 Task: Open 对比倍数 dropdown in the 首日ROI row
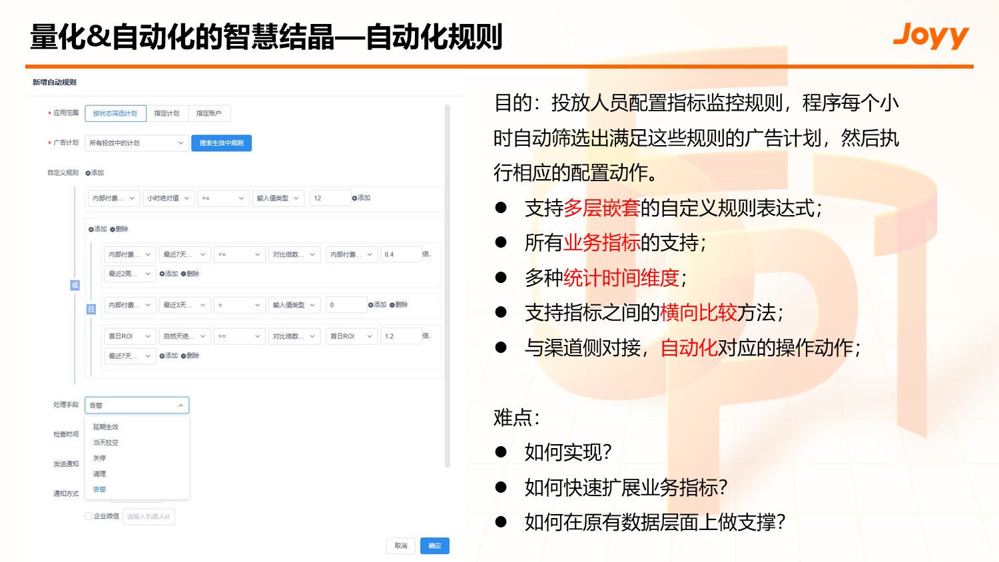(x=294, y=336)
